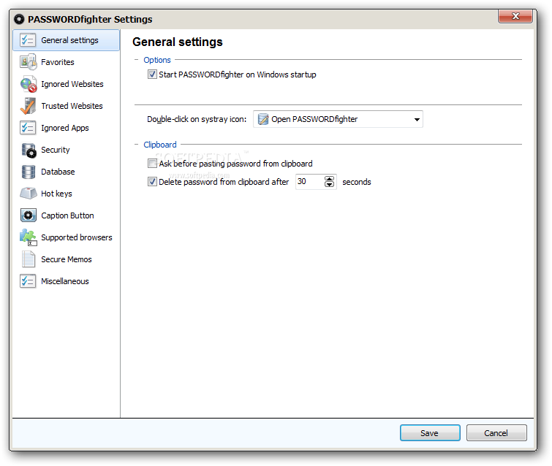Decrease clipboard delete seconds with down arrow
The height and width of the screenshot is (466, 552).
coord(329,185)
